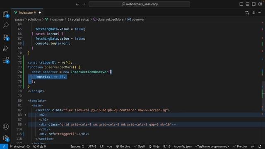
Task: Click the solutions breadcrumb
Action: coord(34,19)
